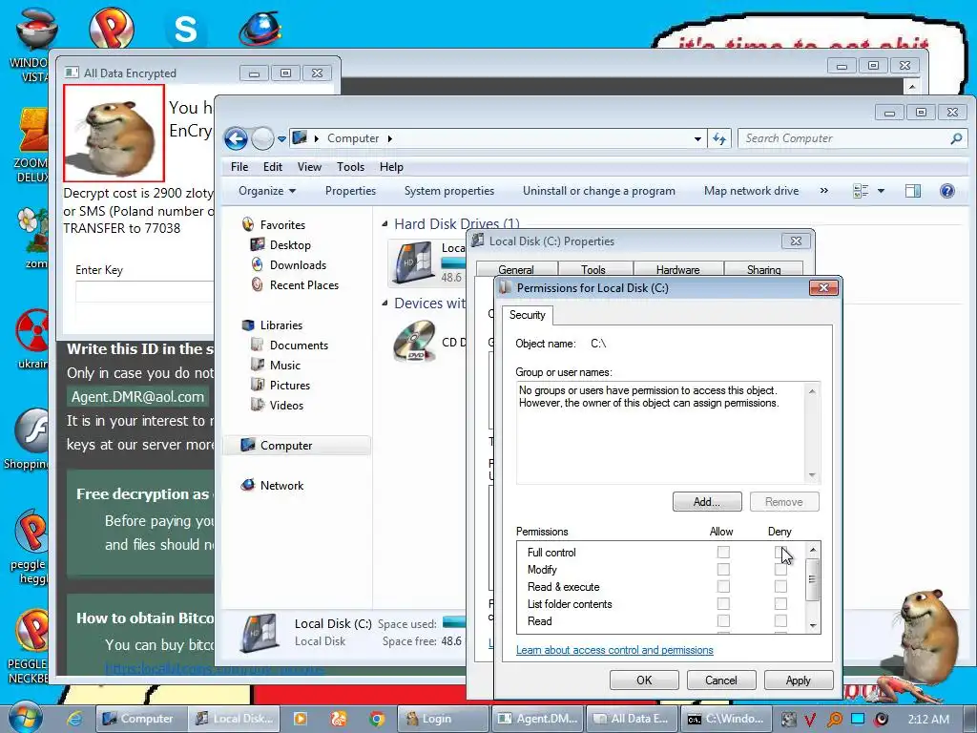Select the Local Disk hard drive icon
977x733 pixels.
click(412, 262)
